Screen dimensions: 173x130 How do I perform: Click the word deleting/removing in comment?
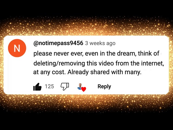pos(59,63)
